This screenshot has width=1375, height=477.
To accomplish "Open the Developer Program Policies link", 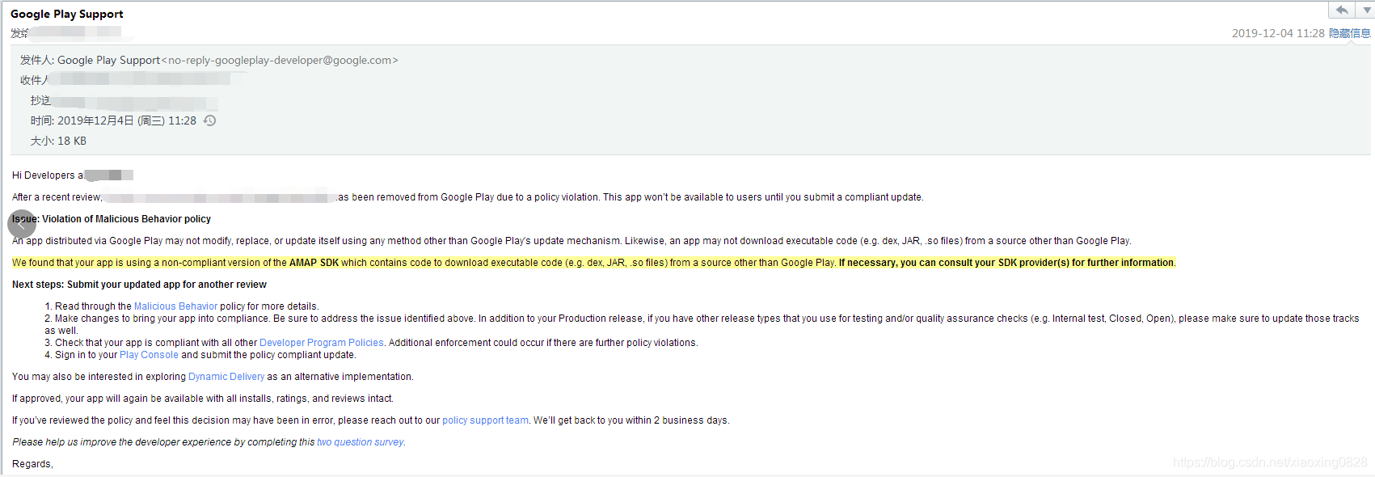I will [322, 343].
